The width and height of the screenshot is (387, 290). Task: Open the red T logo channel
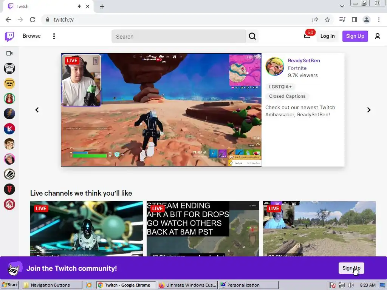(9, 189)
